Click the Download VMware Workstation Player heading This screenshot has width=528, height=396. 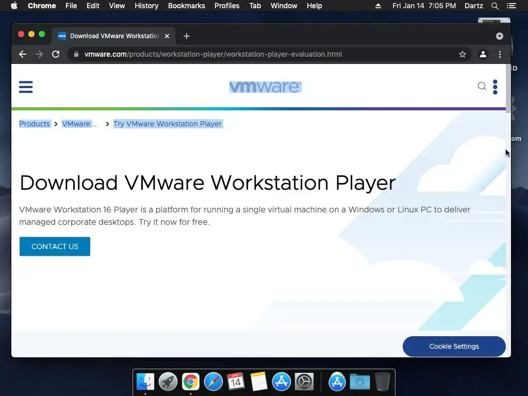coord(207,183)
